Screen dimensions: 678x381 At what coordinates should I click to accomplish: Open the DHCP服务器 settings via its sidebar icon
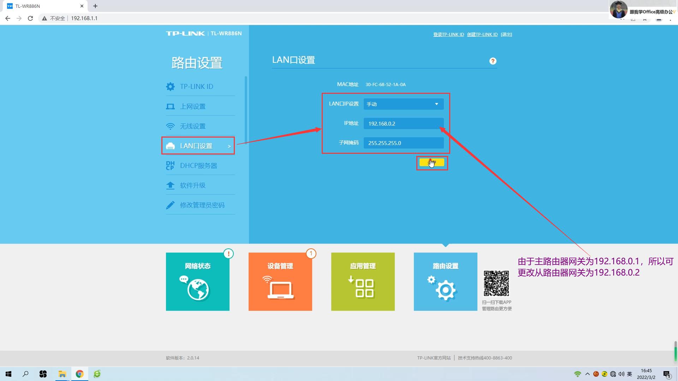pyautogui.click(x=170, y=165)
